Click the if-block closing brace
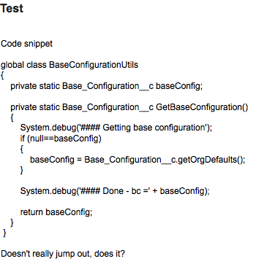Image resolution: width=264 pixels, height=264 pixels. click(x=22, y=171)
